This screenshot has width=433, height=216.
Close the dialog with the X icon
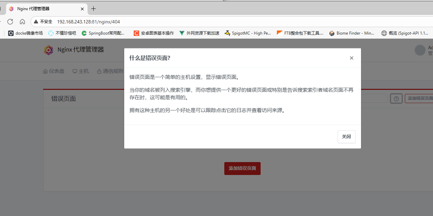tap(352, 58)
